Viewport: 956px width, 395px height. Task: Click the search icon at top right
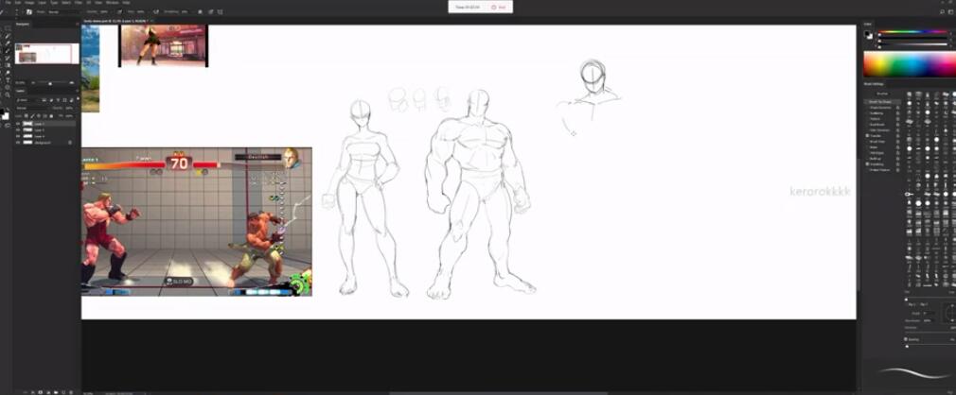click(x=942, y=11)
